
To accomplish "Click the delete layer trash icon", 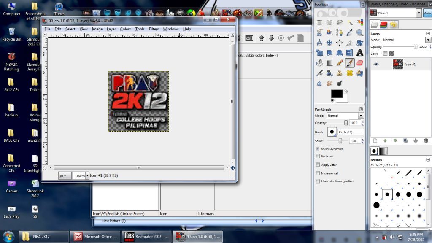I will 426,141.
